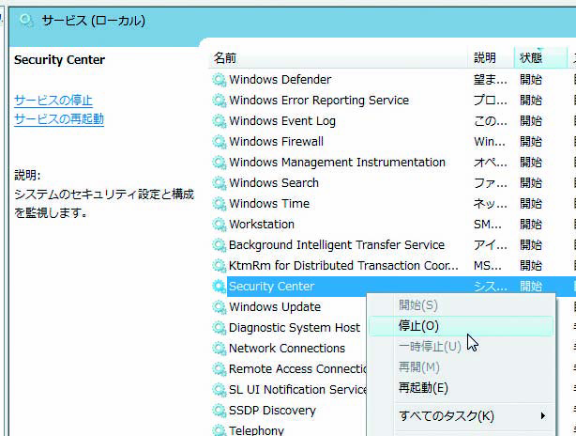Click the gear icon beside Windows Event Log
Image resolution: width=576 pixels, height=436 pixels.
pyautogui.click(x=219, y=120)
